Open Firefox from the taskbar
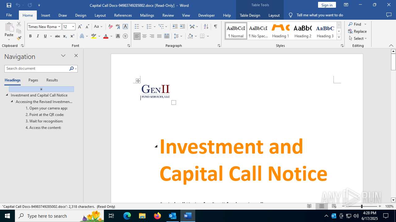The image size is (396, 222). point(157,216)
